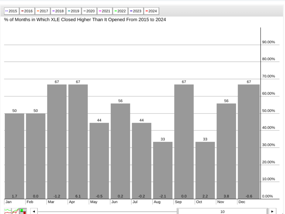Click the November bar labeled 56
This screenshot has height=214, width=285.
coord(226,151)
